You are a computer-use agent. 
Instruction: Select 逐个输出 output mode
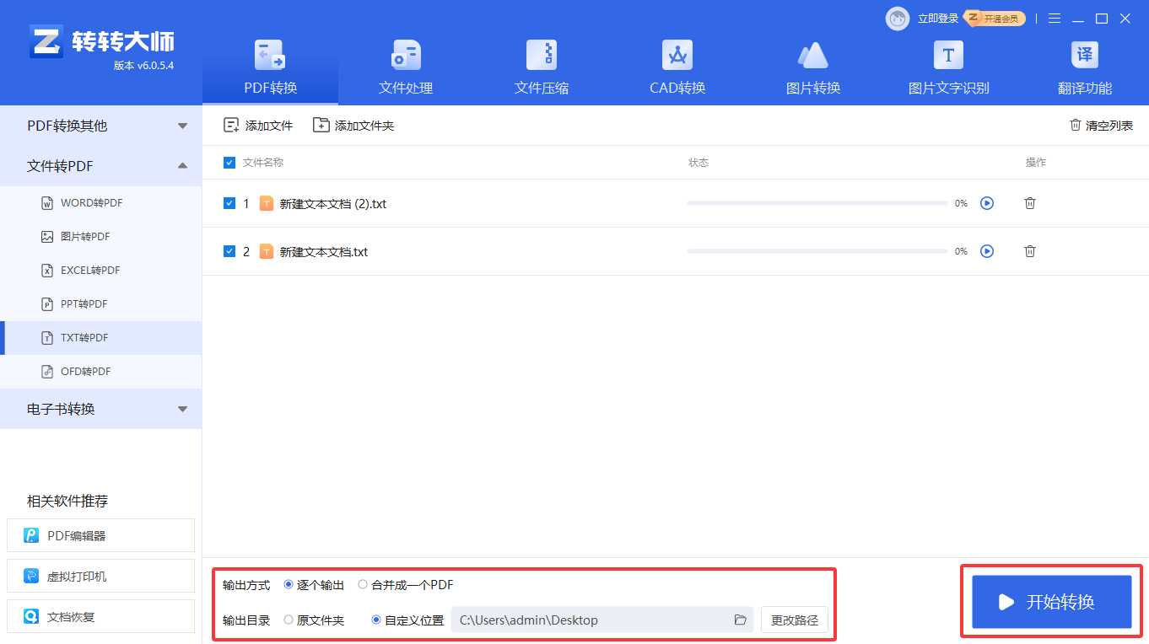click(289, 584)
